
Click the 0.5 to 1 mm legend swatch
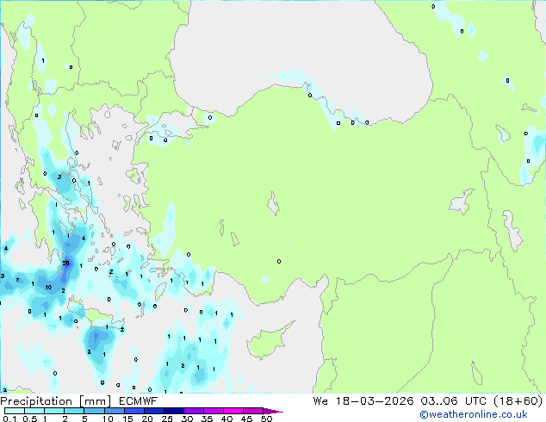tap(34, 411)
